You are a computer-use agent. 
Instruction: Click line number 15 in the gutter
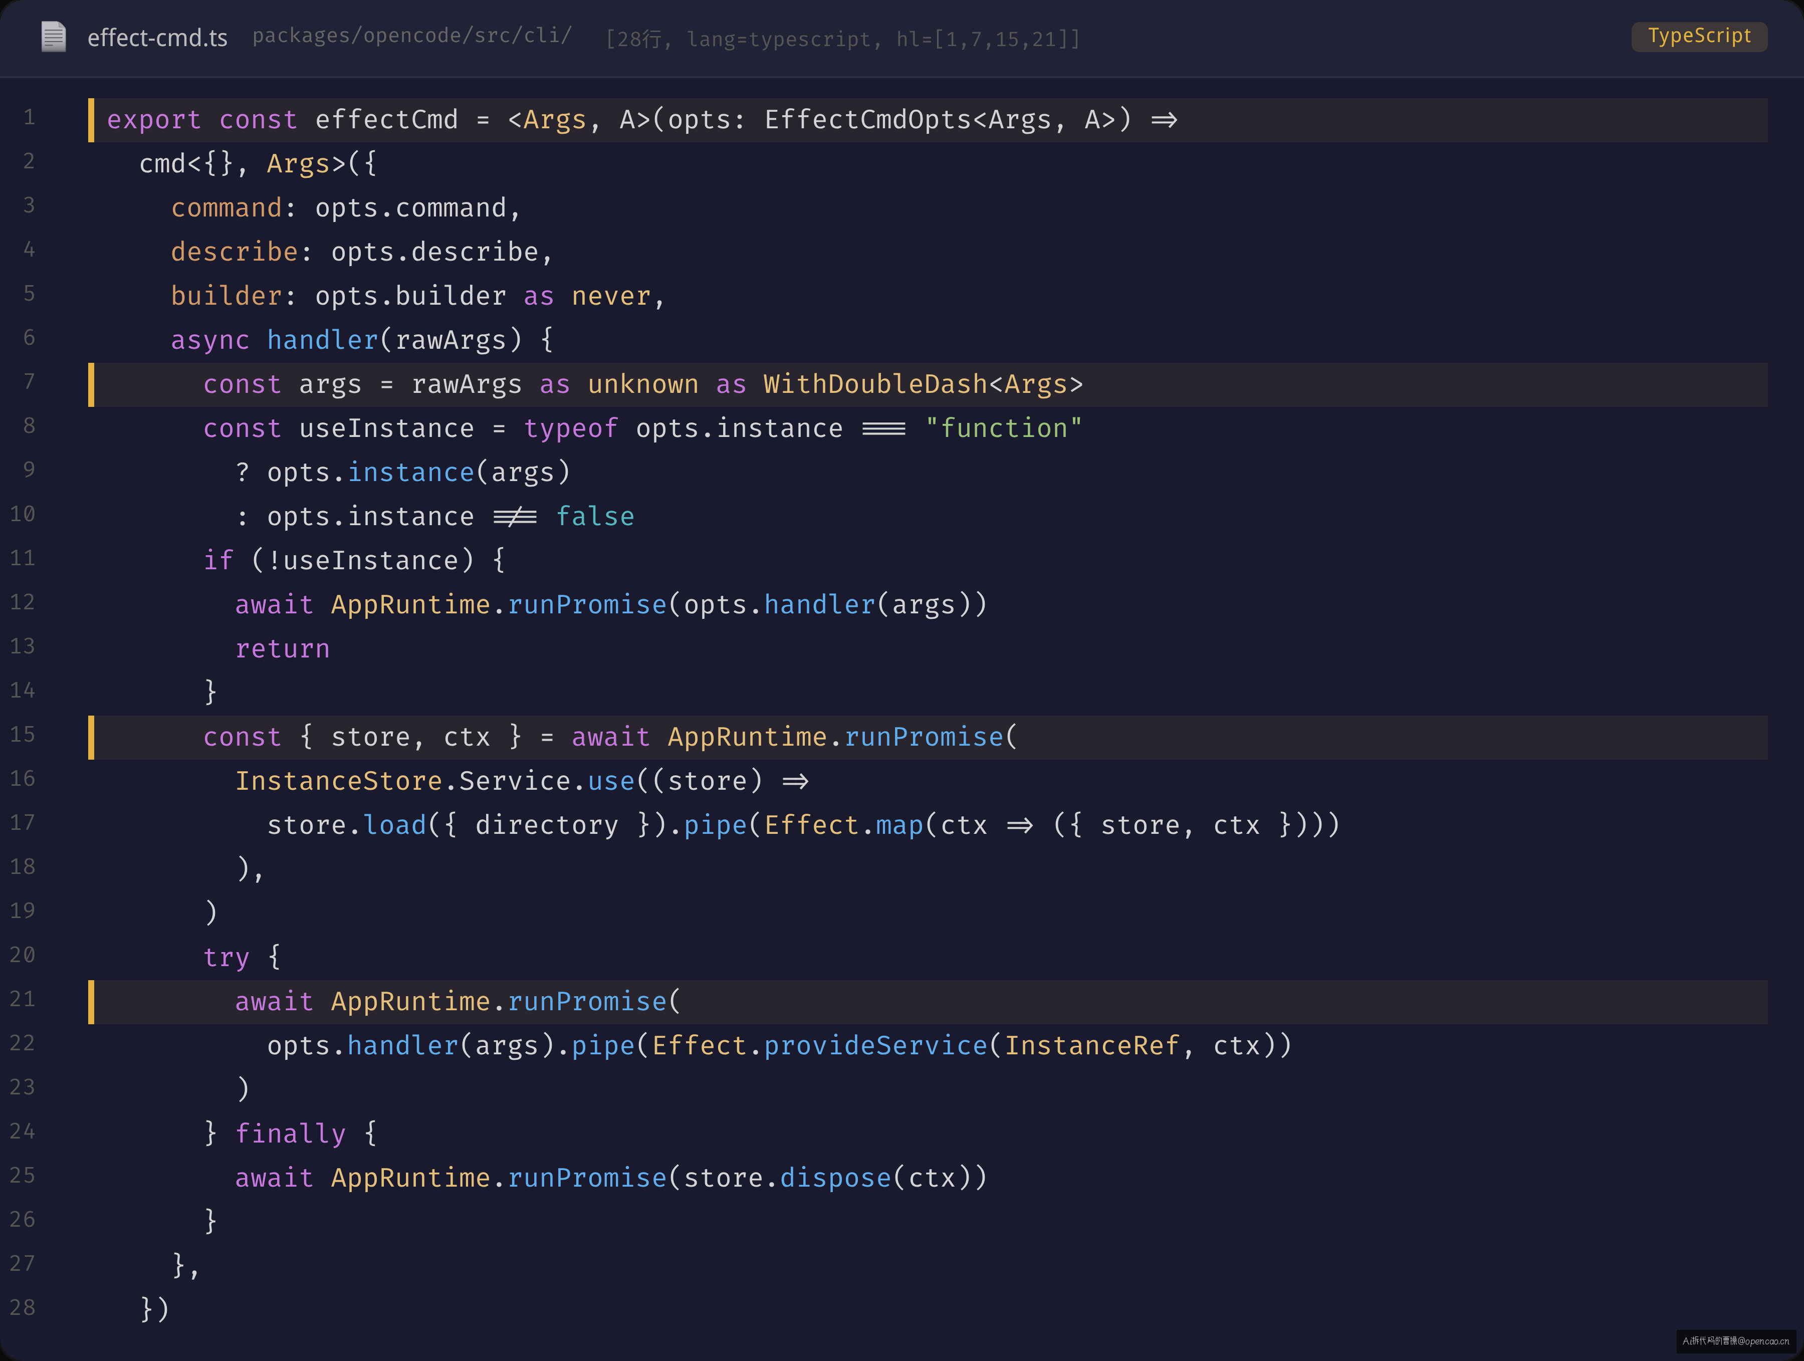pyautogui.click(x=23, y=734)
